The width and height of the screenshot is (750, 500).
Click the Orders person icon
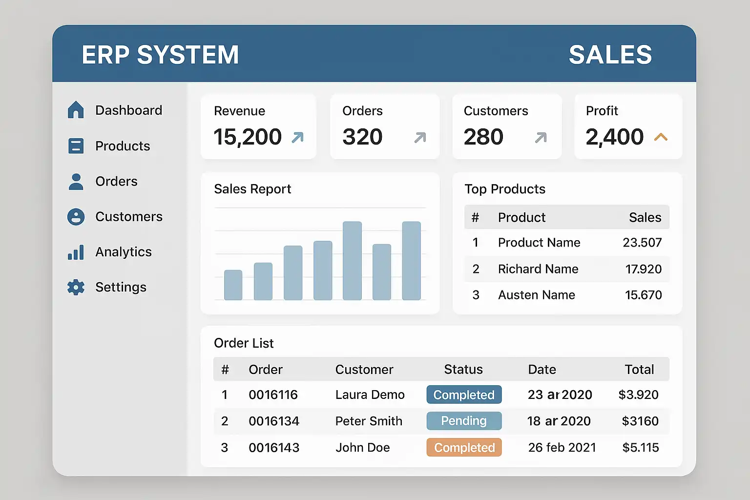click(76, 181)
